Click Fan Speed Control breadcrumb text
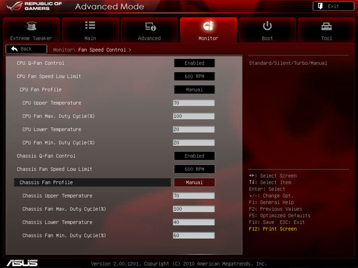This screenshot has height=268, width=358. [x=102, y=50]
